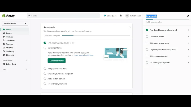Click the Customers person icon

click(4, 40)
